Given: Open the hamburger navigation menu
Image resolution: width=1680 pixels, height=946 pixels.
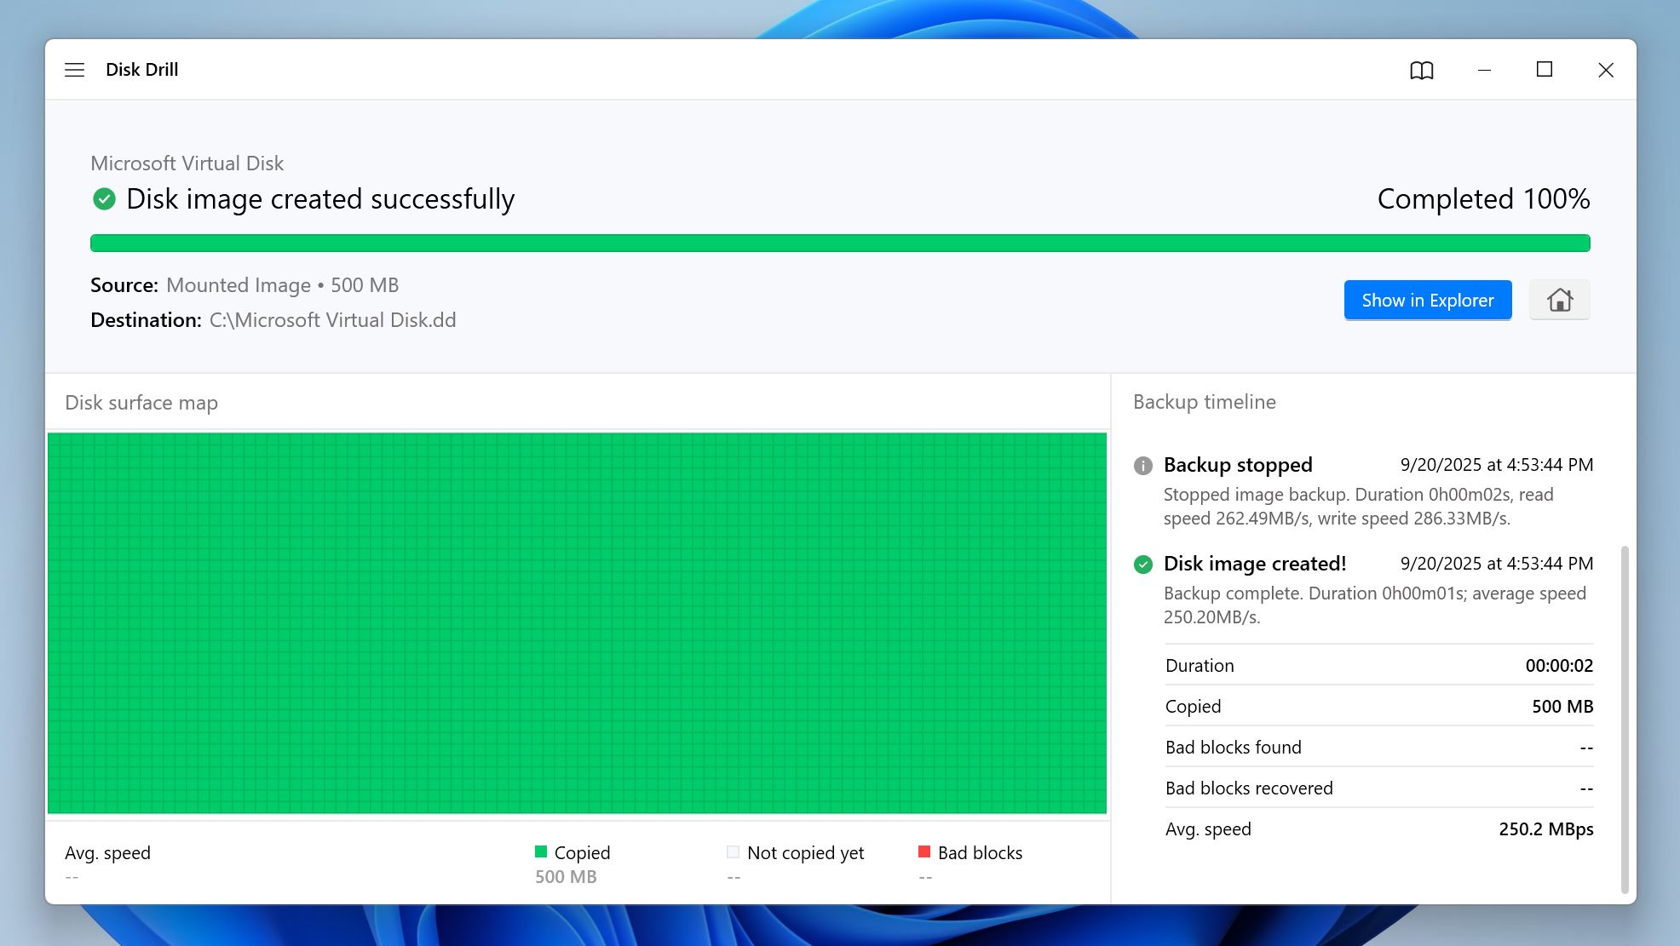Looking at the screenshot, I should [x=75, y=70].
